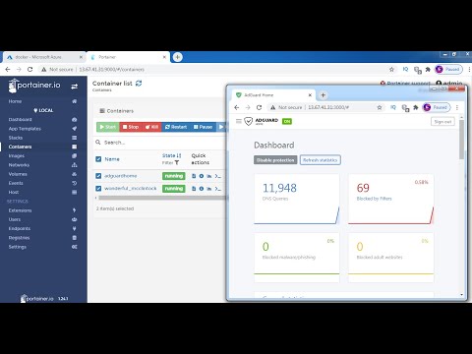Click the Sign out button in AdGuard
This screenshot has height=354, width=472.
(442, 122)
